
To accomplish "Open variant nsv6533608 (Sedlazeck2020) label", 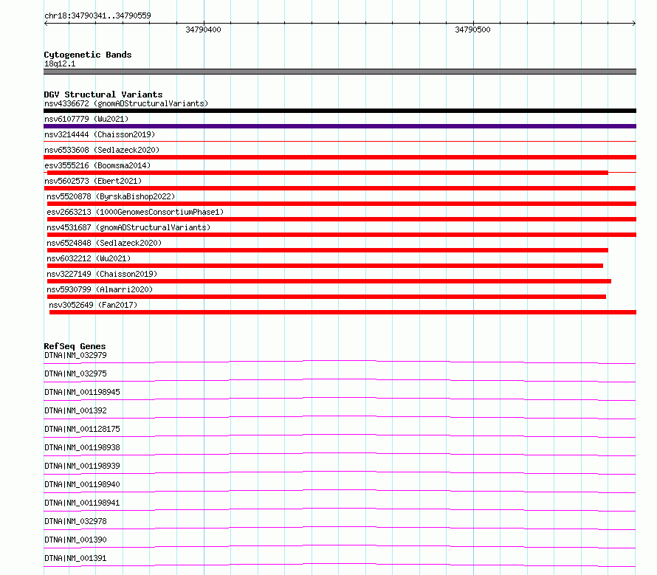I will click(x=102, y=150).
